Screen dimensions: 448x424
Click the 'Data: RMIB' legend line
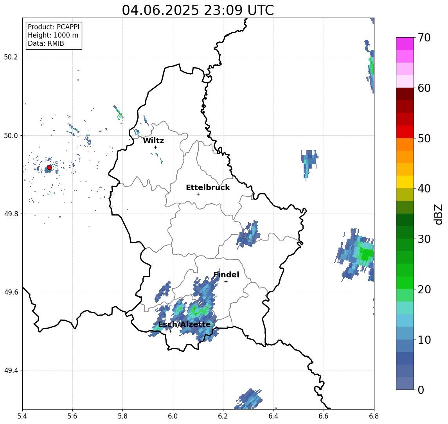click(x=46, y=43)
